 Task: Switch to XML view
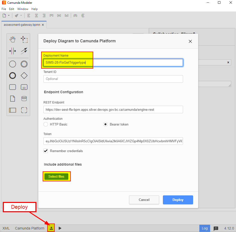pyautogui.click(x=6, y=228)
